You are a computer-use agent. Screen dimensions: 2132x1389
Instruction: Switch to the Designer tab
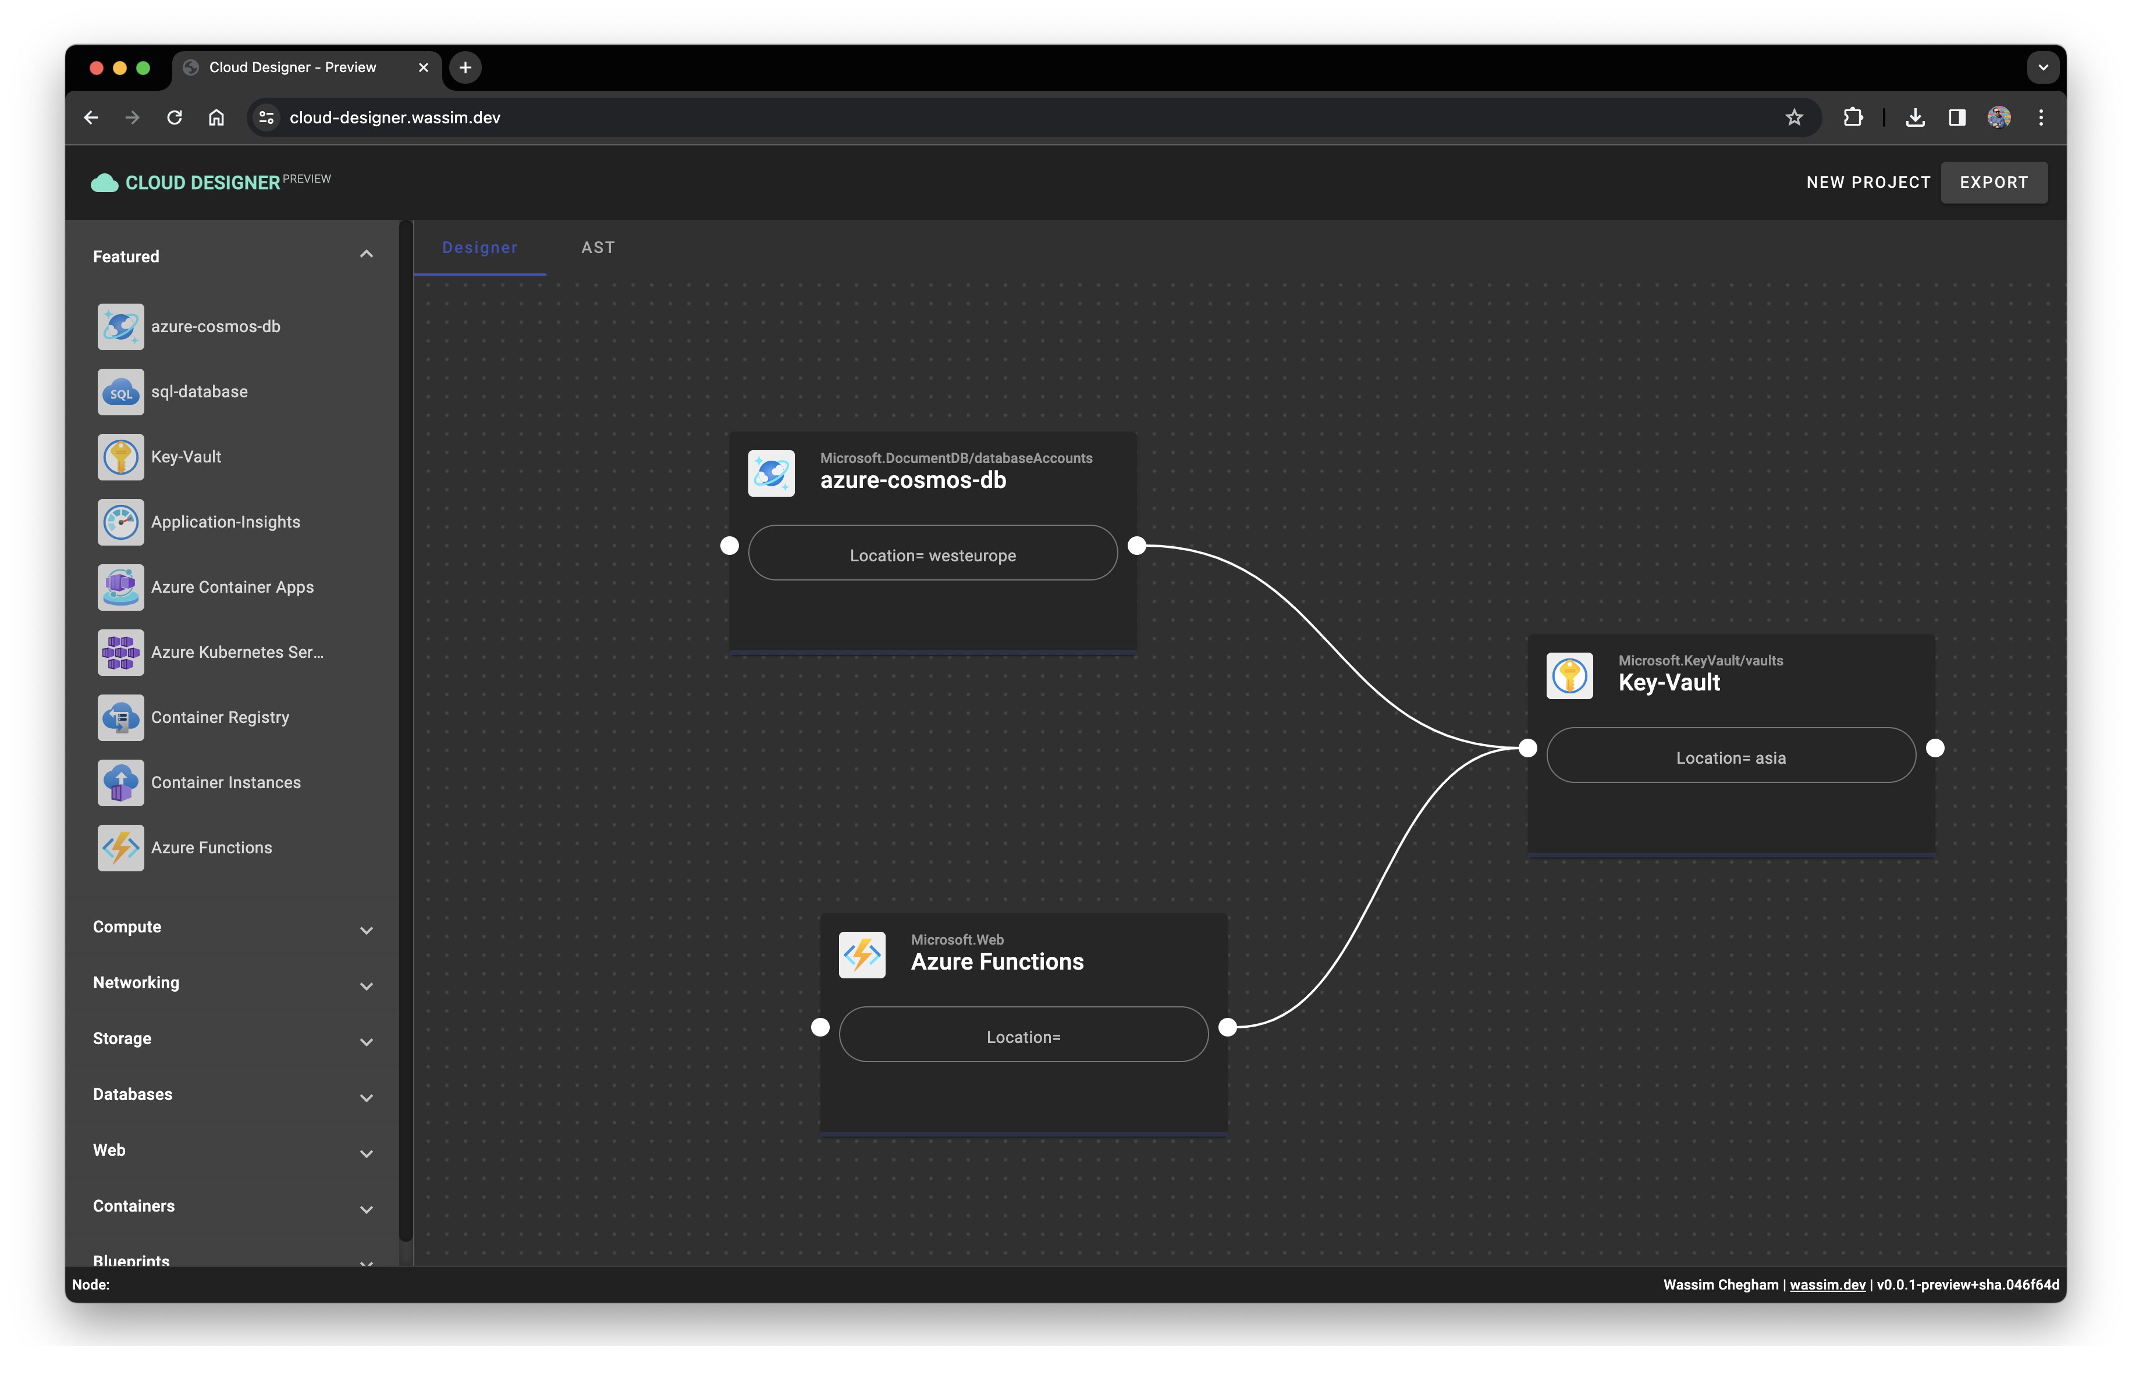(x=480, y=248)
